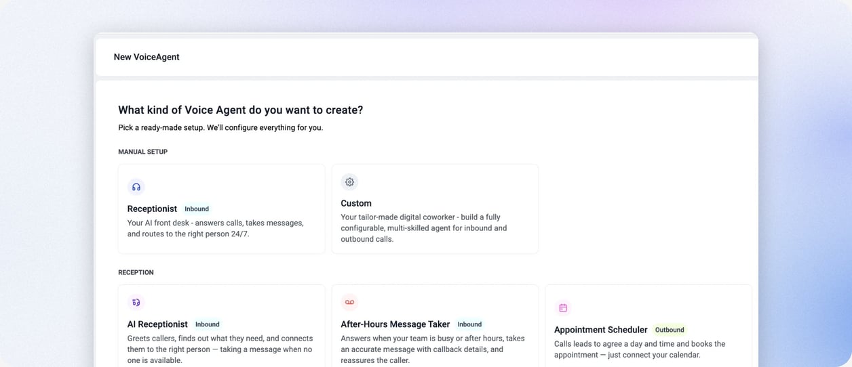Click the RECEPTION section label
The height and width of the screenshot is (367, 852).
[x=136, y=272]
